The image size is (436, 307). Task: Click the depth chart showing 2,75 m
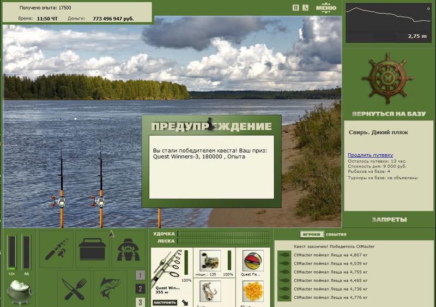point(388,23)
